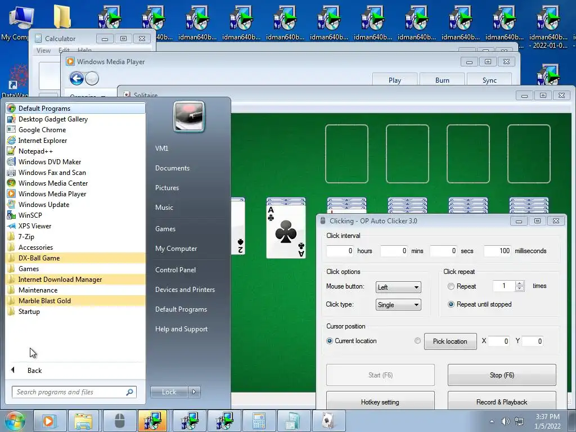This screenshot has width=576, height=432.
Task: Decrease the repeat times spinner
Action: pos(519,289)
